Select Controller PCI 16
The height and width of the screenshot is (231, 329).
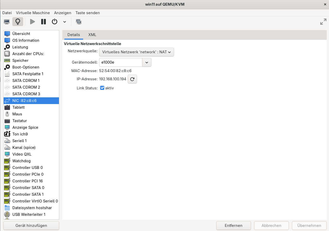[x=31, y=181]
